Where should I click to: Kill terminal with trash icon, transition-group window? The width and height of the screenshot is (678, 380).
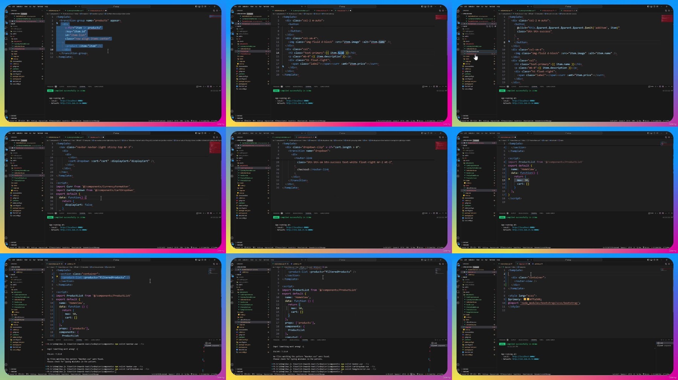tap(211, 86)
